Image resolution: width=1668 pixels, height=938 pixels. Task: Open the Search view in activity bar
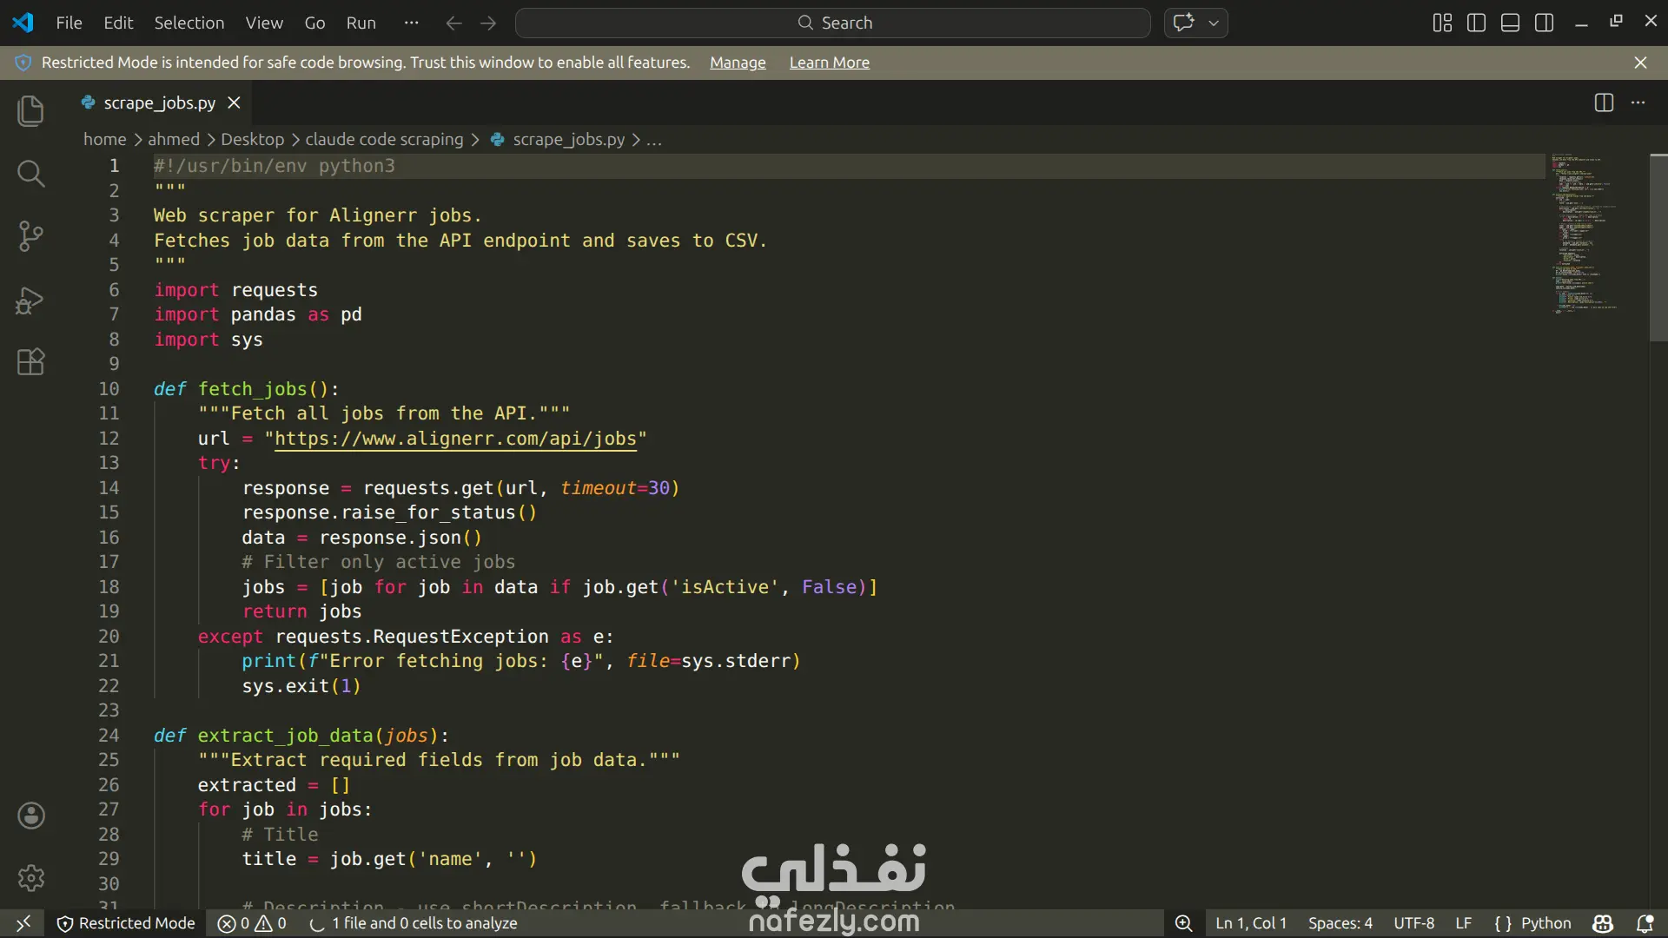click(30, 174)
